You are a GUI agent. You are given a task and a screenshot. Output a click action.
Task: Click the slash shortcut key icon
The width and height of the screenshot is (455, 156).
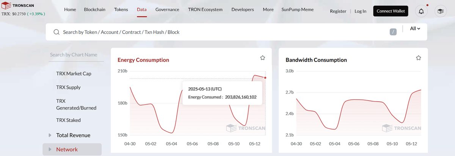click(393, 32)
